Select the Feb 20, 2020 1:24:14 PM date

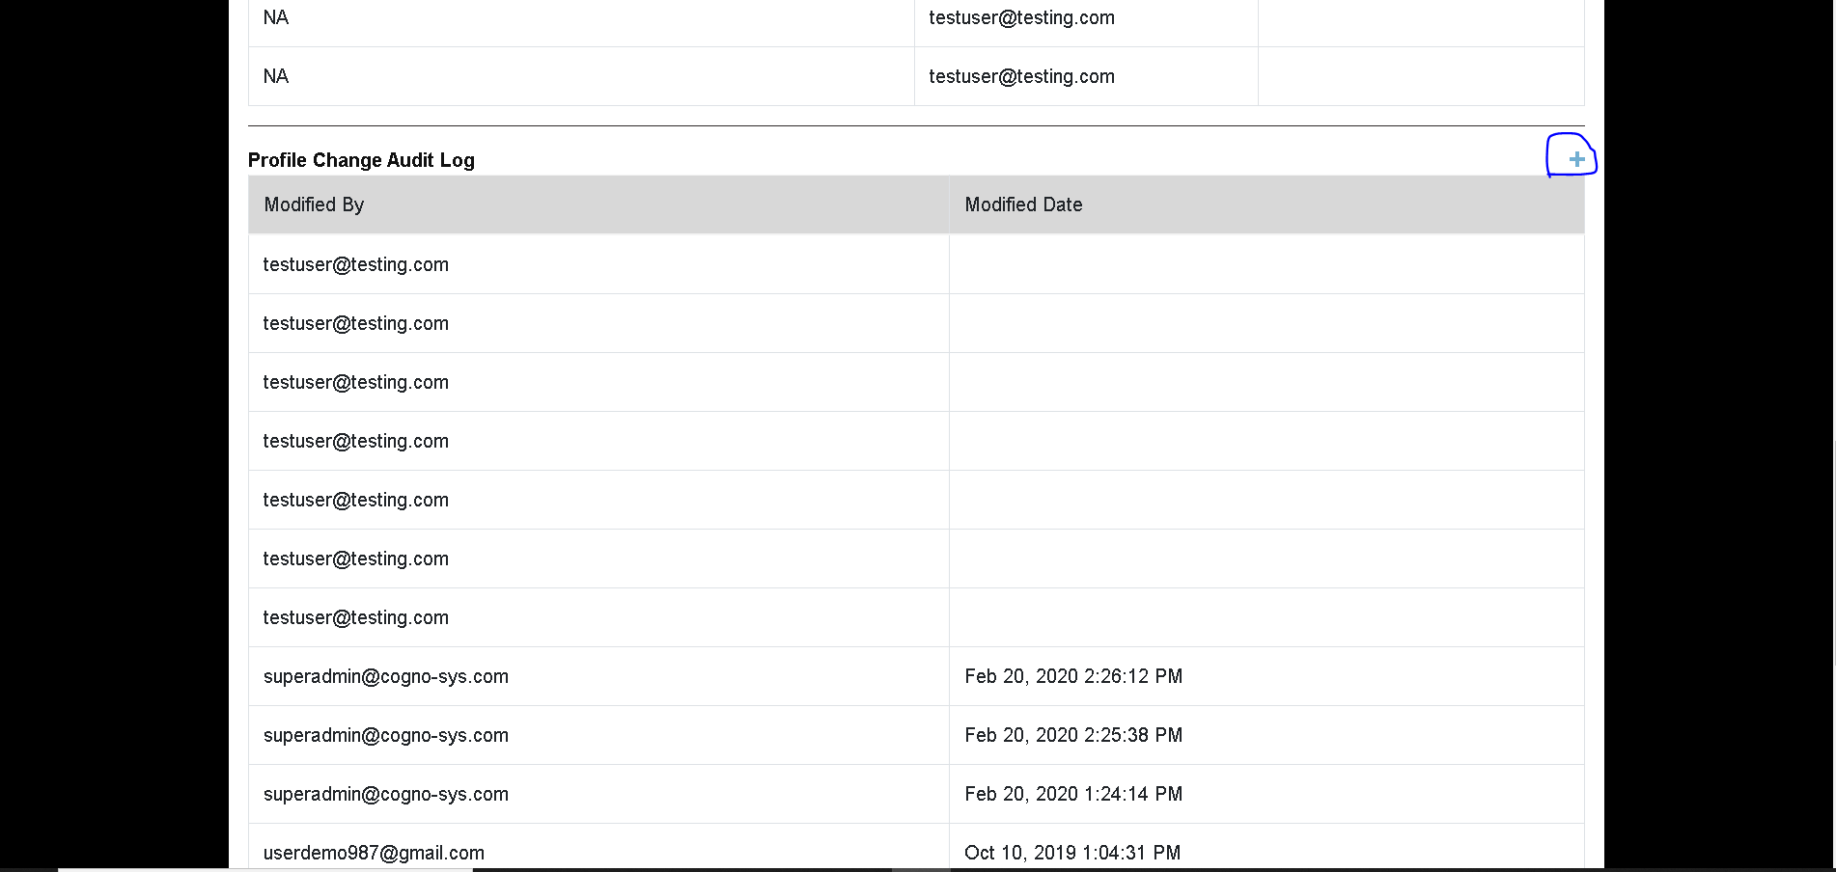point(1073,794)
